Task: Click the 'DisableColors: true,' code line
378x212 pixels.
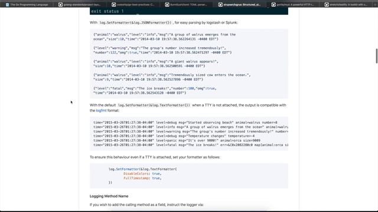Action: (142, 174)
